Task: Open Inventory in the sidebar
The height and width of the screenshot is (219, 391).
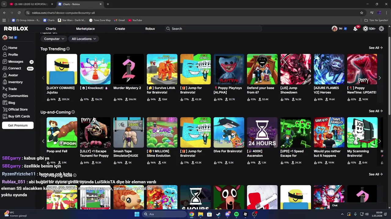Action: (x=15, y=82)
